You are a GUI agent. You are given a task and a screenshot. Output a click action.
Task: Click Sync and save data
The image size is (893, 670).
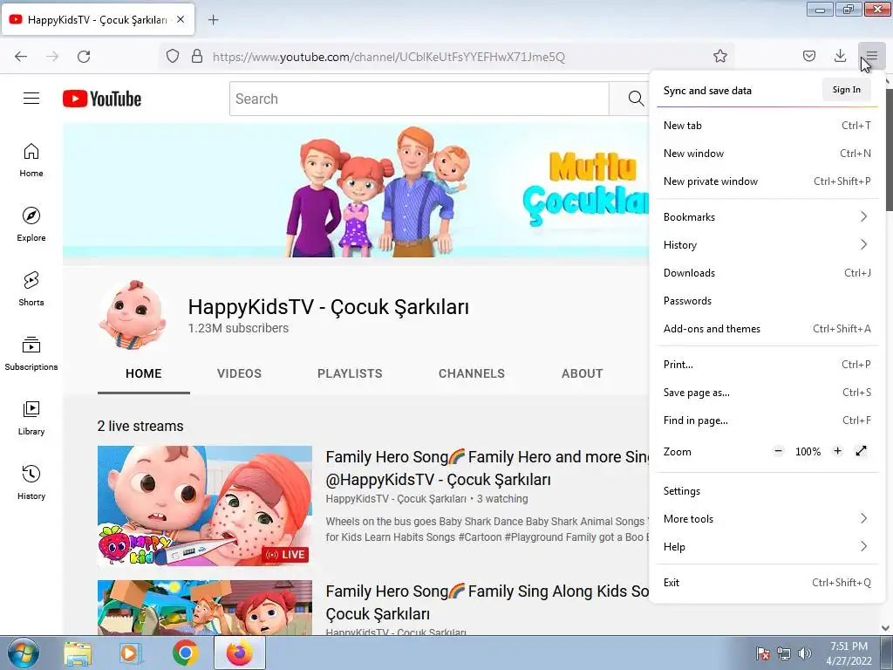(707, 91)
